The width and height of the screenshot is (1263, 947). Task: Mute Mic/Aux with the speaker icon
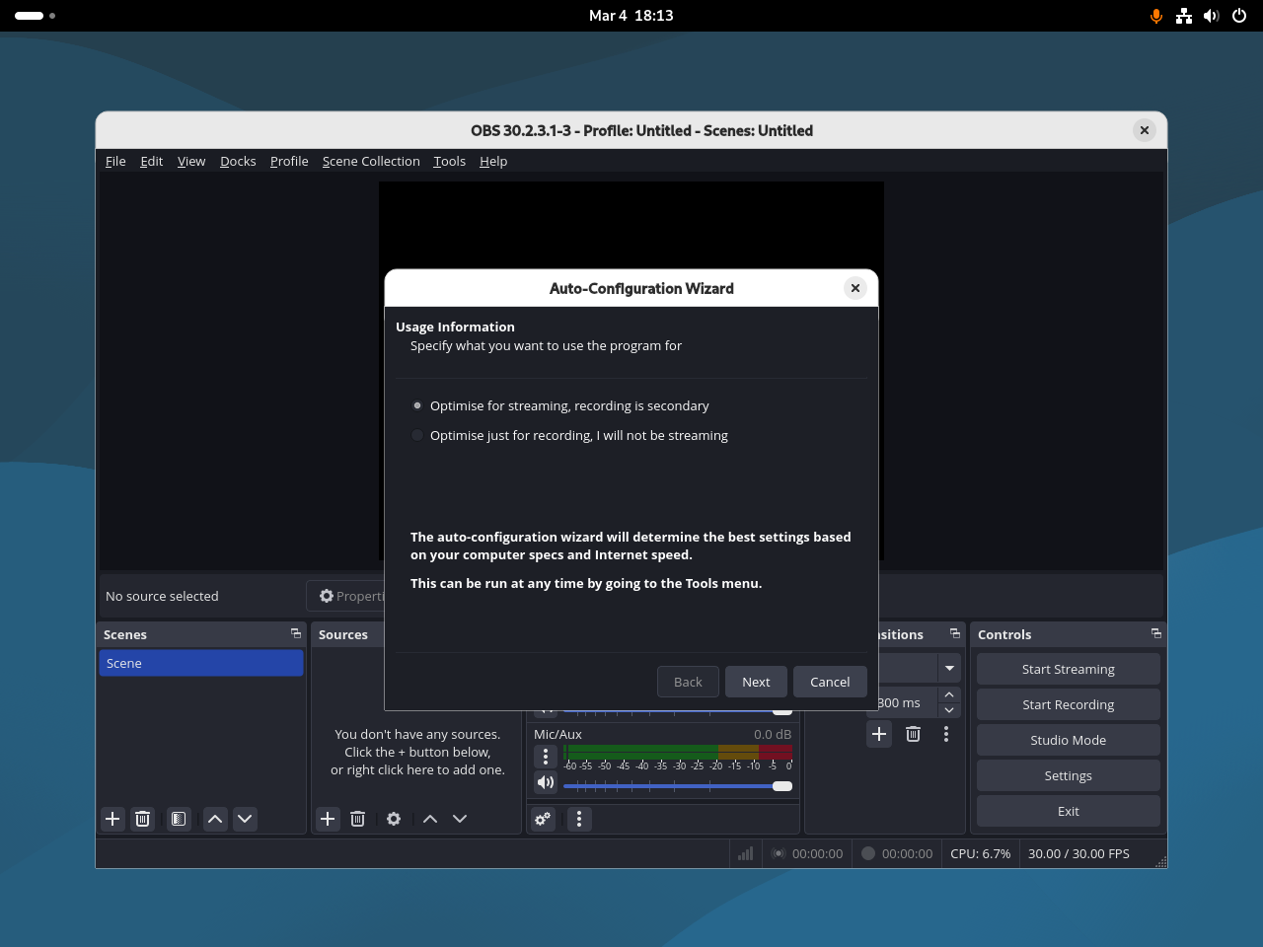pos(546,781)
